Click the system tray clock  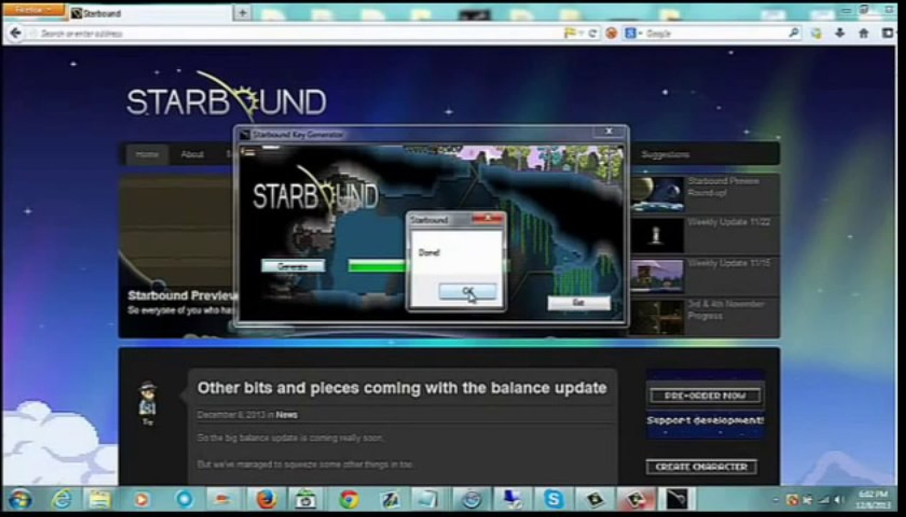872,499
